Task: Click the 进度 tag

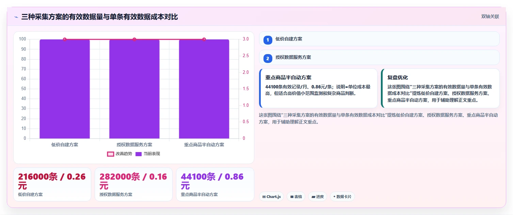Action: point(318,197)
